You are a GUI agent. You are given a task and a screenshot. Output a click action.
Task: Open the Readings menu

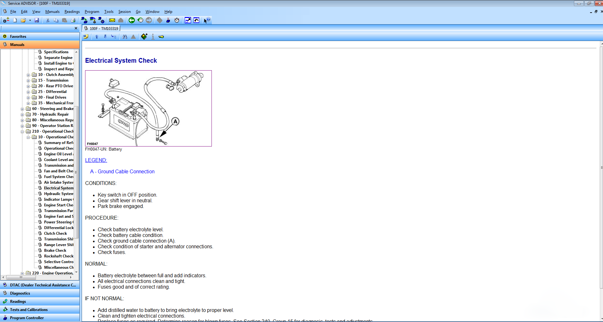pyautogui.click(x=72, y=12)
